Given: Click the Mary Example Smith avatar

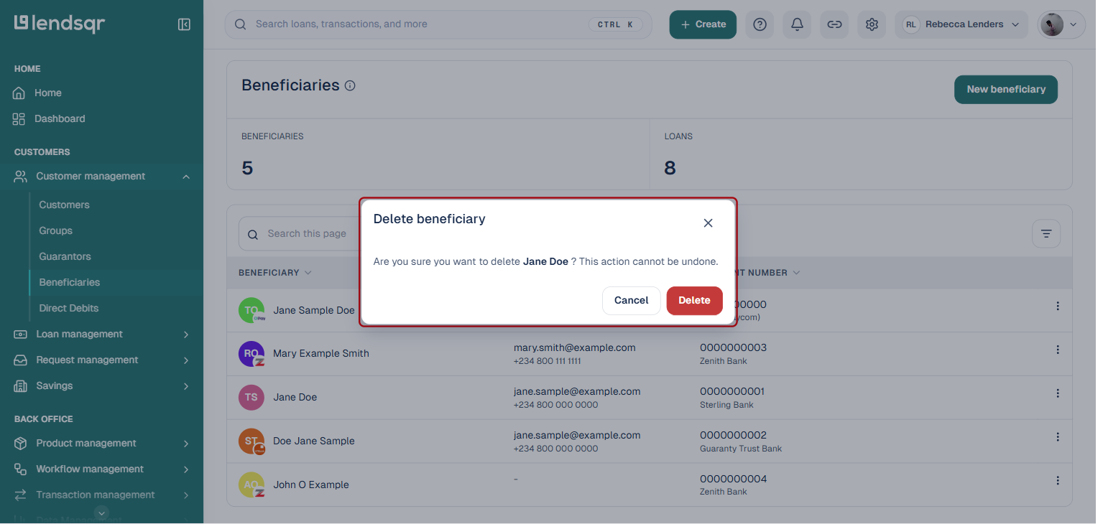Looking at the screenshot, I should pyautogui.click(x=251, y=354).
